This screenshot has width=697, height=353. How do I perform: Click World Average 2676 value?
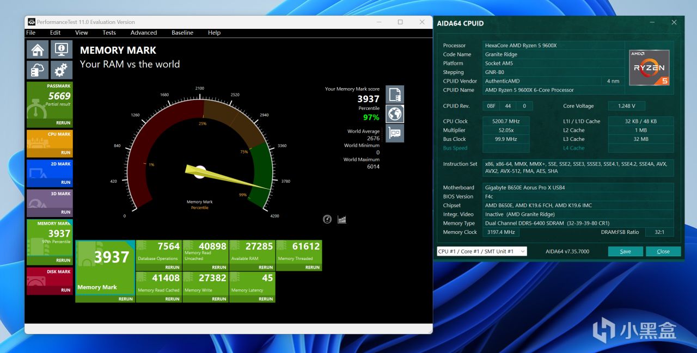point(373,138)
